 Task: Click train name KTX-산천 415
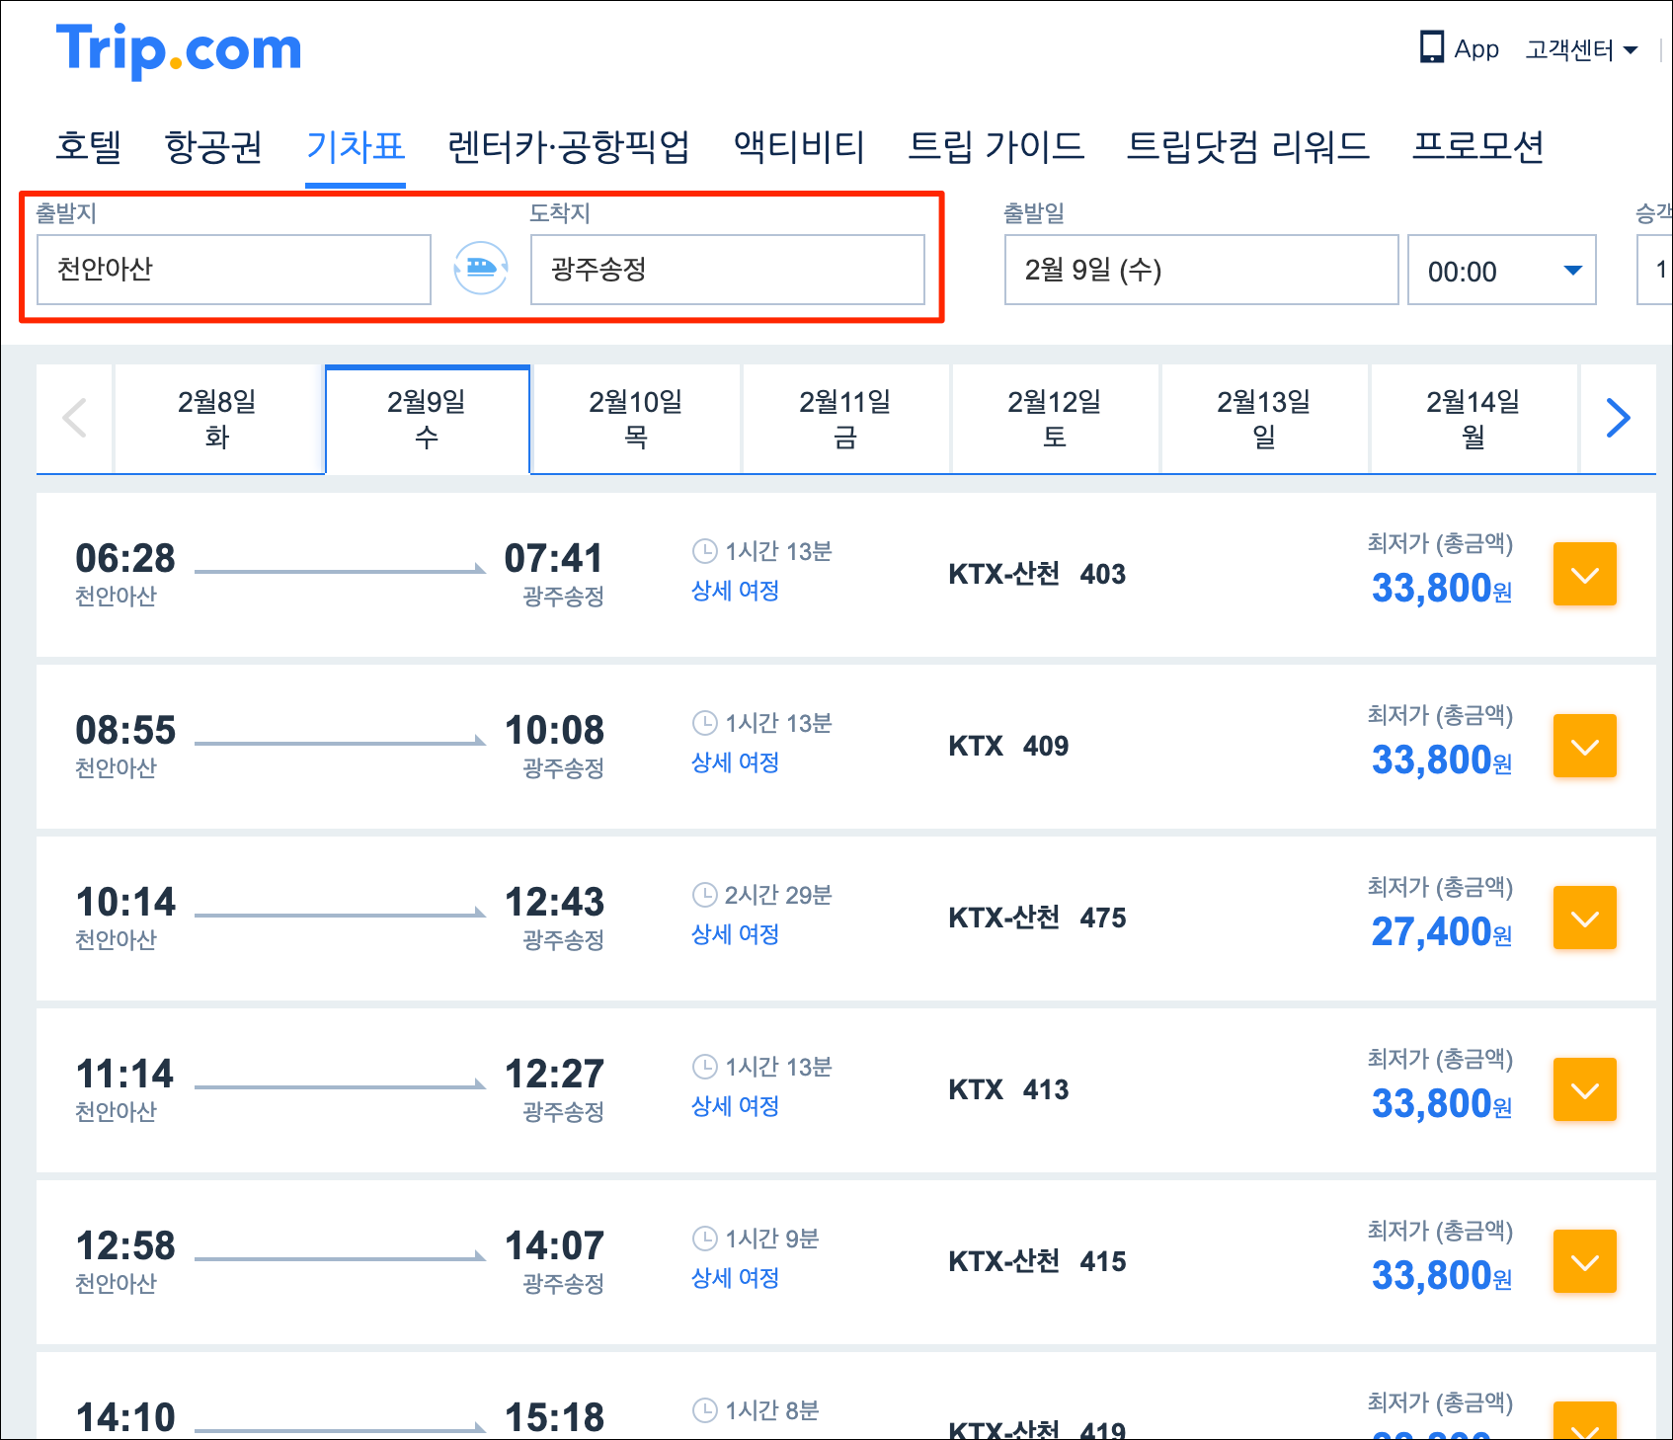coord(1037,1261)
